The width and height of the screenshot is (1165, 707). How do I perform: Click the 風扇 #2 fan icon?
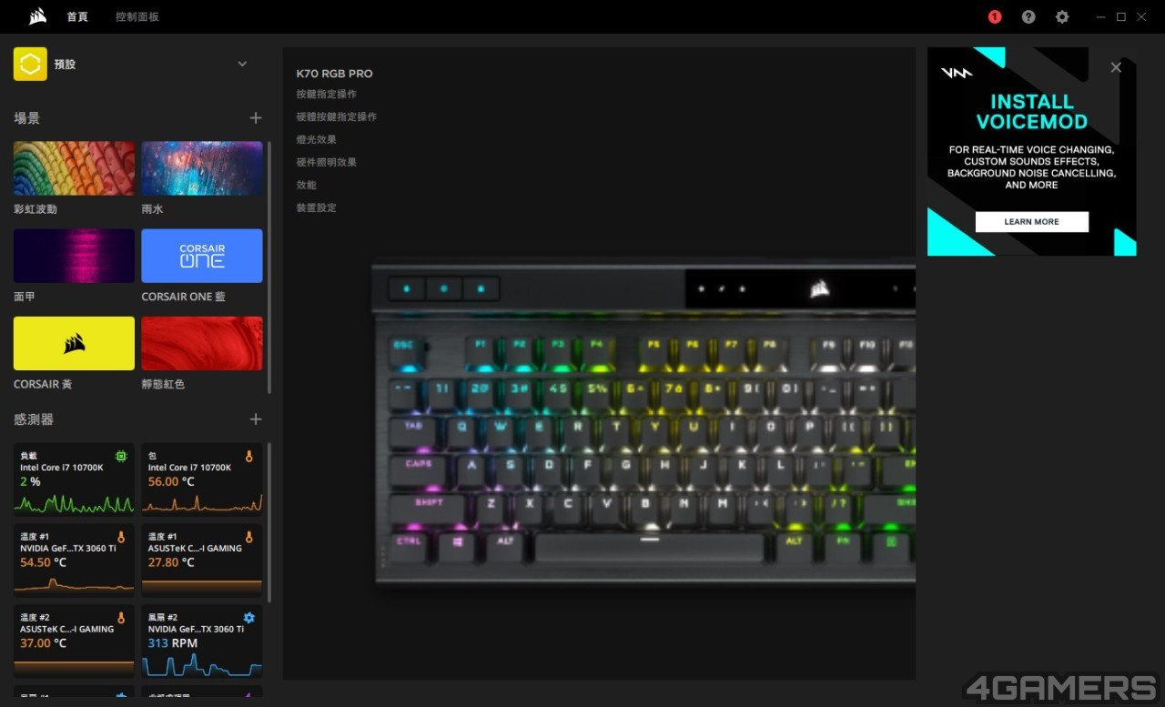249,618
